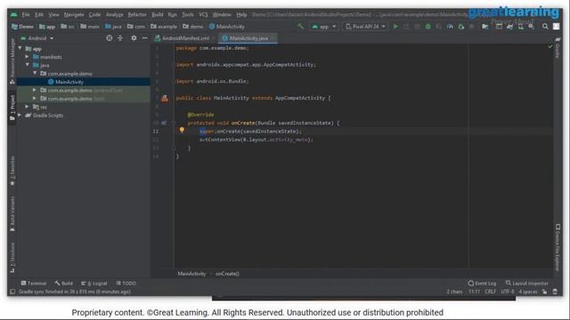Screen dimensions: 570x320
Task: Hide the Project panel with minus icon
Action: coord(144,38)
